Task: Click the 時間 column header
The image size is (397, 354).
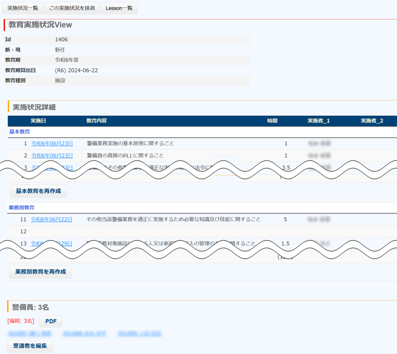Action: tap(272, 121)
